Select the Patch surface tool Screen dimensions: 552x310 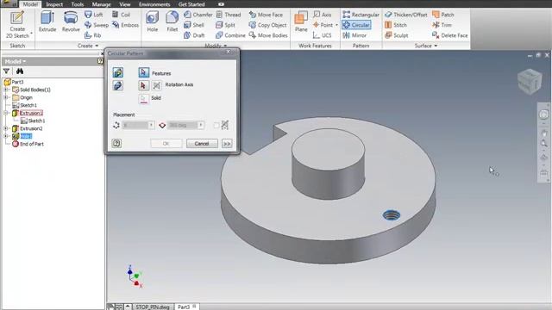tap(442, 15)
